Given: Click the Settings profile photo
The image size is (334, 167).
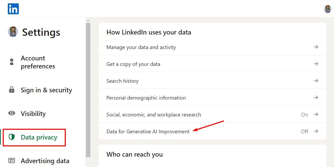Looking at the screenshot, I should (13, 32).
